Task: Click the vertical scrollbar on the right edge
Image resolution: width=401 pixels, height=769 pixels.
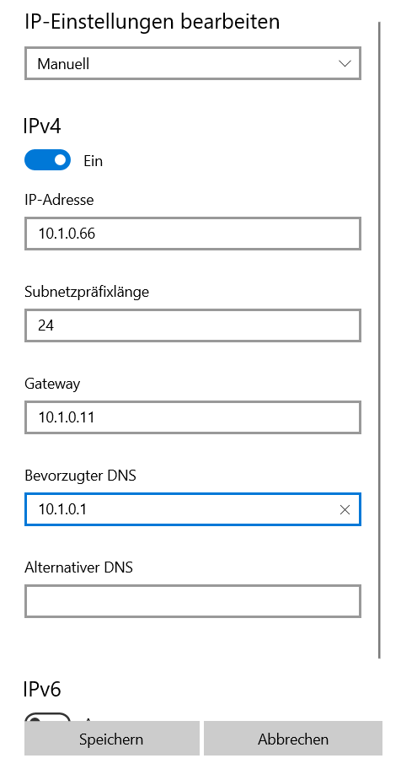Action: coord(379,339)
